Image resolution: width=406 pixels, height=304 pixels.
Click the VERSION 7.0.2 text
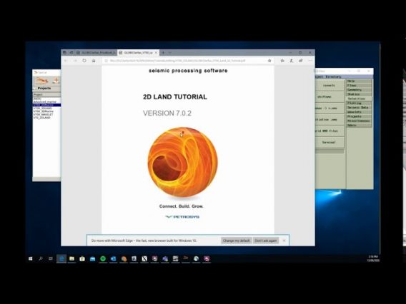[167, 113]
